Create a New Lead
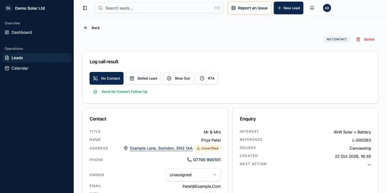The height and width of the screenshot is (193, 386). (289, 8)
